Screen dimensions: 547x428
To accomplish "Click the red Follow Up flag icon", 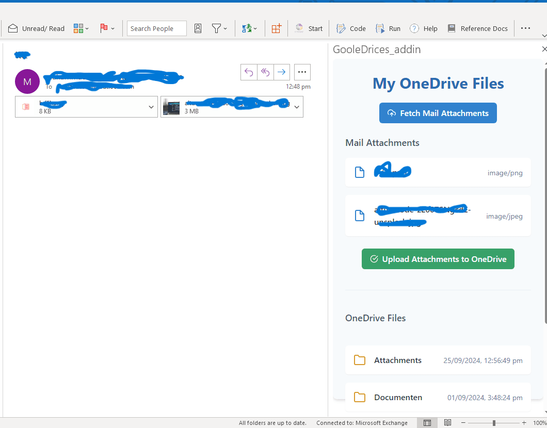I will 104,28.
